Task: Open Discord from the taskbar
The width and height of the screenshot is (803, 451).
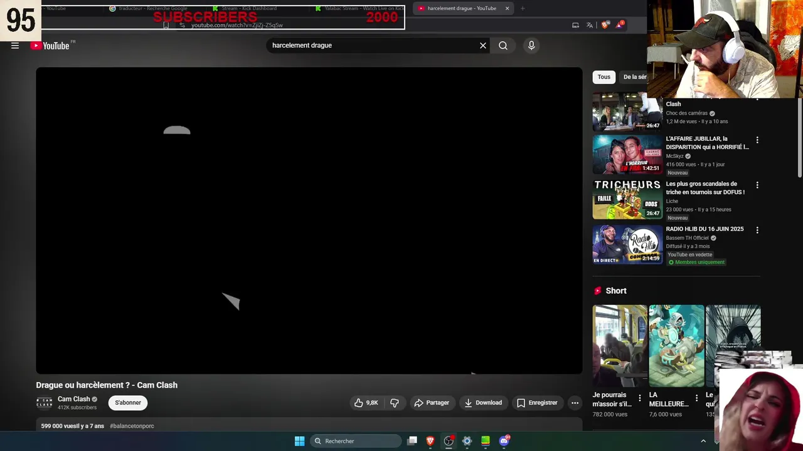Action: 504,441
